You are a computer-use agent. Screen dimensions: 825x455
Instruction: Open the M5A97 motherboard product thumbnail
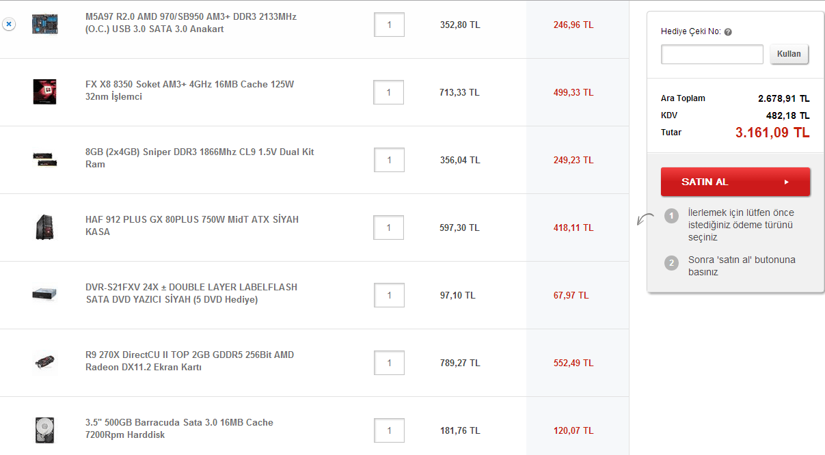pyautogui.click(x=45, y=25)
